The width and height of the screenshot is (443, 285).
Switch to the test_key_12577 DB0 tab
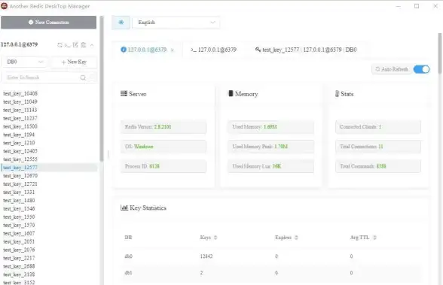tap(306, 50)
